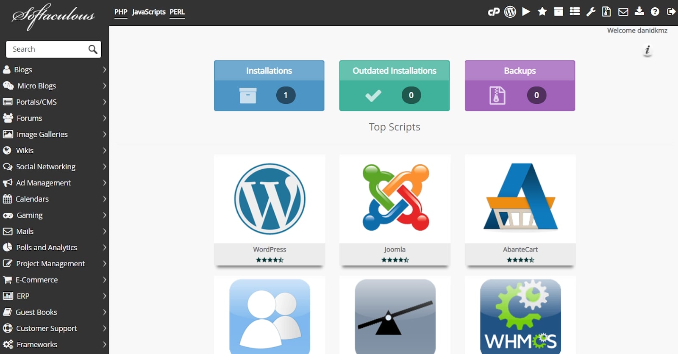
Task: Click the logout icon
Action: pyautogui.click(x=671, y=12)
